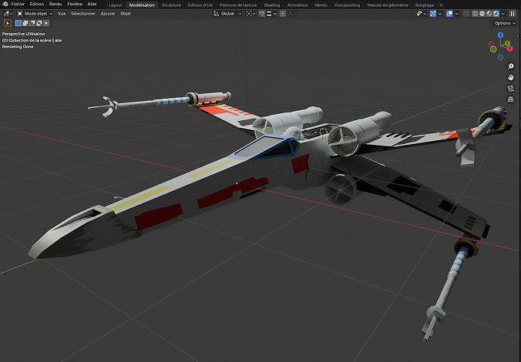Switch to the Nœuds de géométrie tab
This screenshot has width=521, height=362.
(388, 5)
